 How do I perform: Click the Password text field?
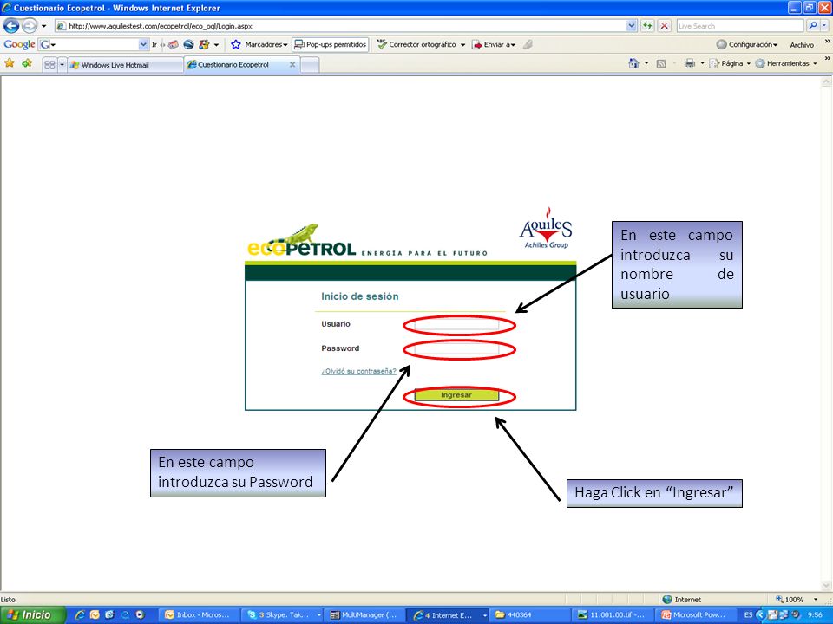[456, 349]
